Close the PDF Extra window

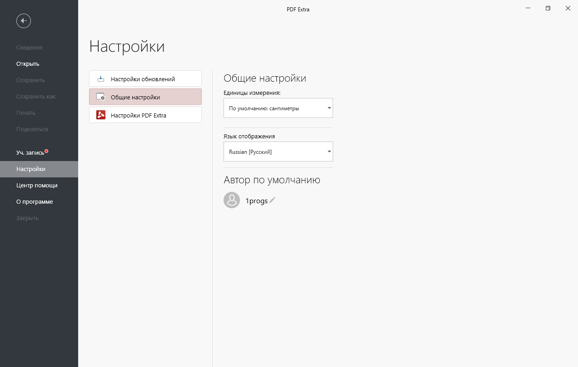(568, 8)
